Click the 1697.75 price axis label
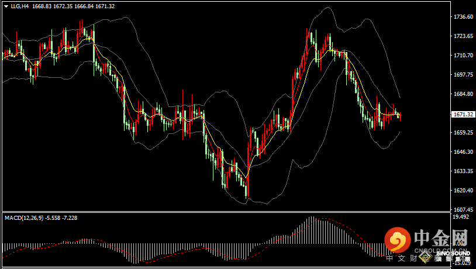 tap(463, 75)
